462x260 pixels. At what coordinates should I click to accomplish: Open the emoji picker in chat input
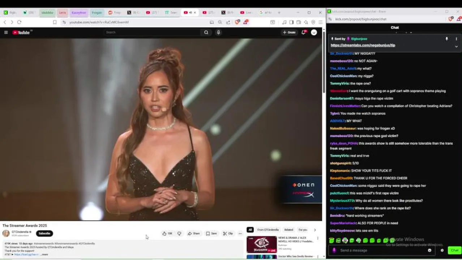point(429,250)
